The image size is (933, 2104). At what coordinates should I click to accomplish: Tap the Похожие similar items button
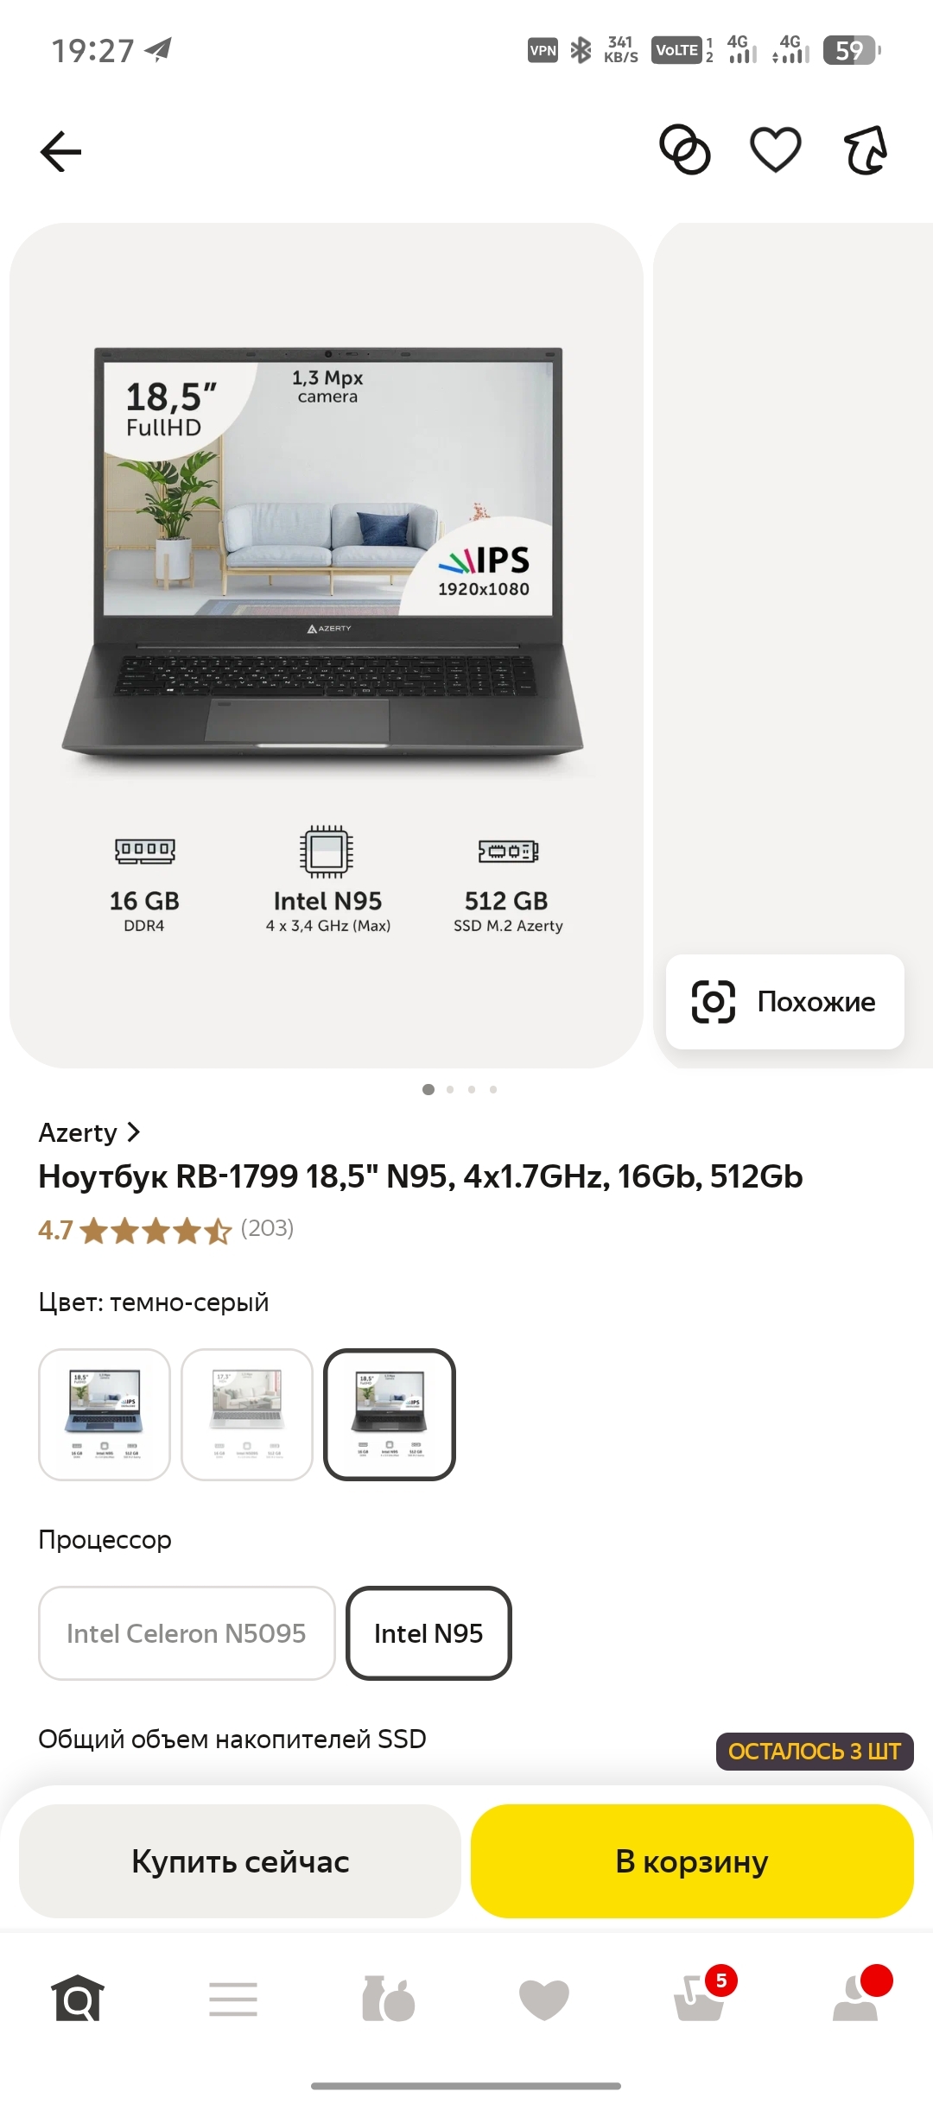[x=785, y=1002]
